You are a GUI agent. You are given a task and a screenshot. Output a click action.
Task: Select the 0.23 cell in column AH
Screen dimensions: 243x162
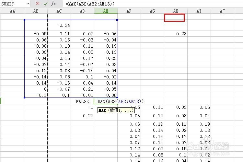tap(176, 33)
